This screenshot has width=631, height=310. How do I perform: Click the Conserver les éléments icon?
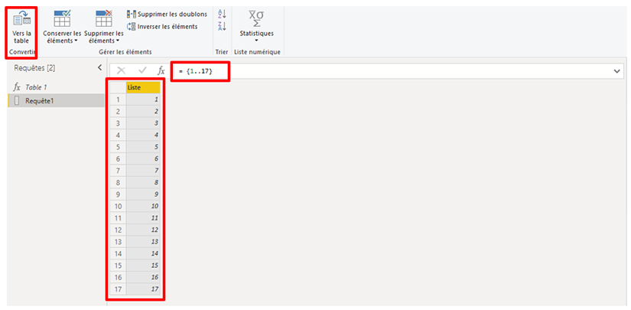click(x=61, y=18)
